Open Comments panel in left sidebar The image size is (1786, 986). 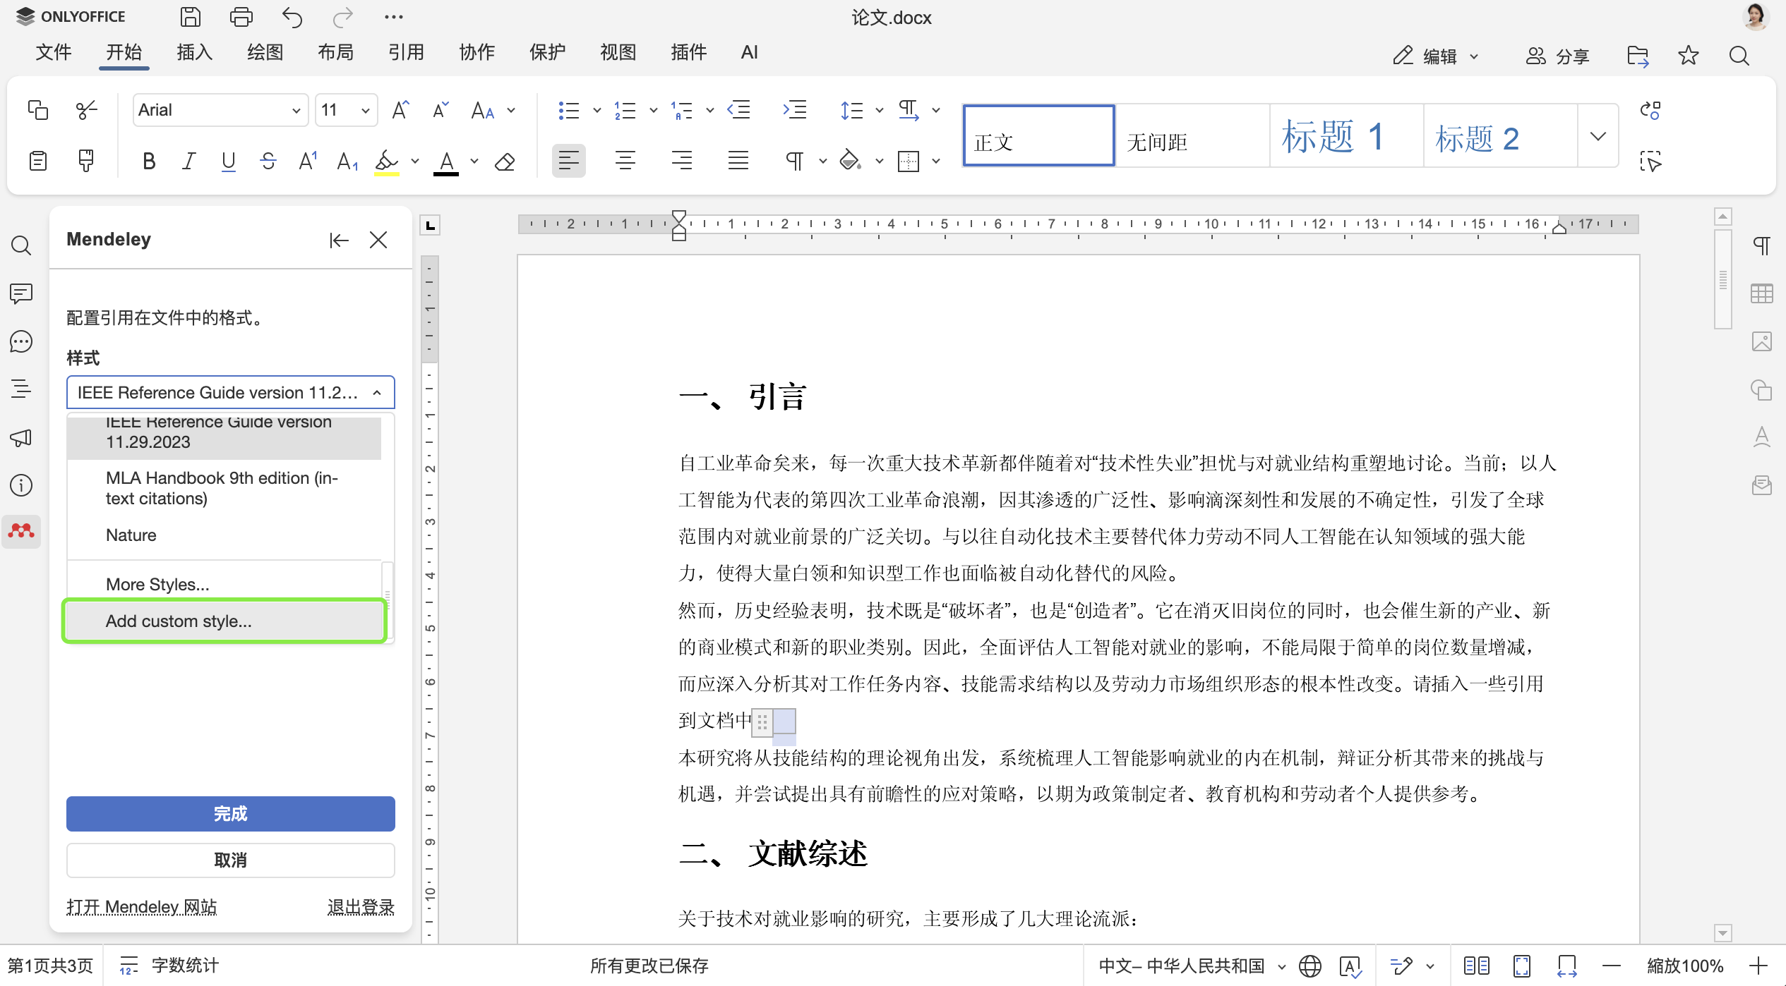click(21, 293)
